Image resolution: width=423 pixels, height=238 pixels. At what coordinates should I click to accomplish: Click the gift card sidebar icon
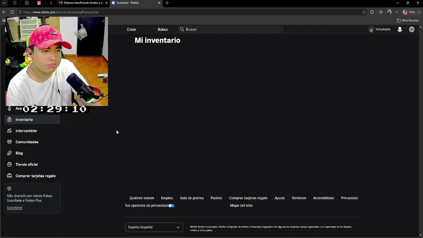click(9, 176)
